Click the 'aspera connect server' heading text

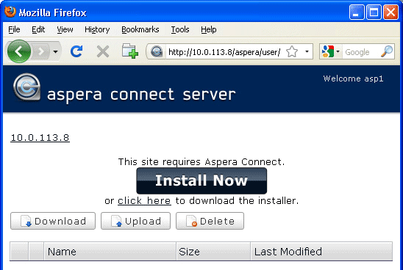pos(141,95)
